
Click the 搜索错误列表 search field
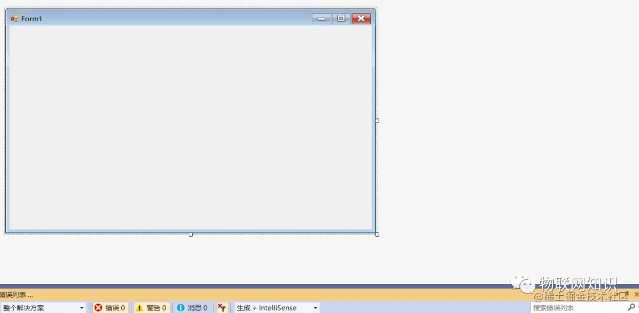coord(579,308)
